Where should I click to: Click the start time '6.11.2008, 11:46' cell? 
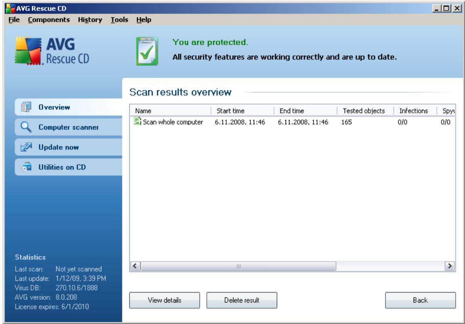coord(240,122)
